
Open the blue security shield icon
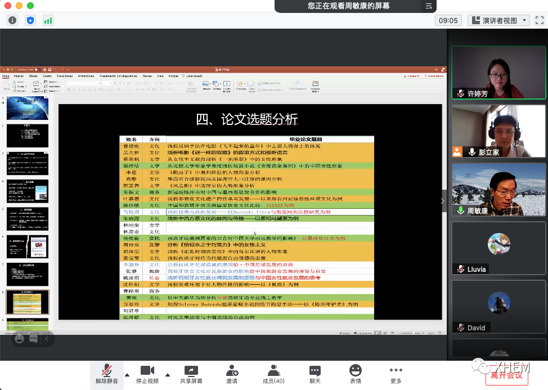[x=30, y=20]
